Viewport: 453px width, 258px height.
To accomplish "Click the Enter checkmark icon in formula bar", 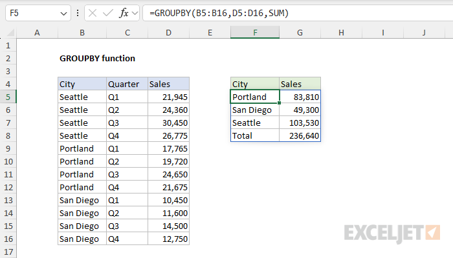I will (x=108, y=13).
